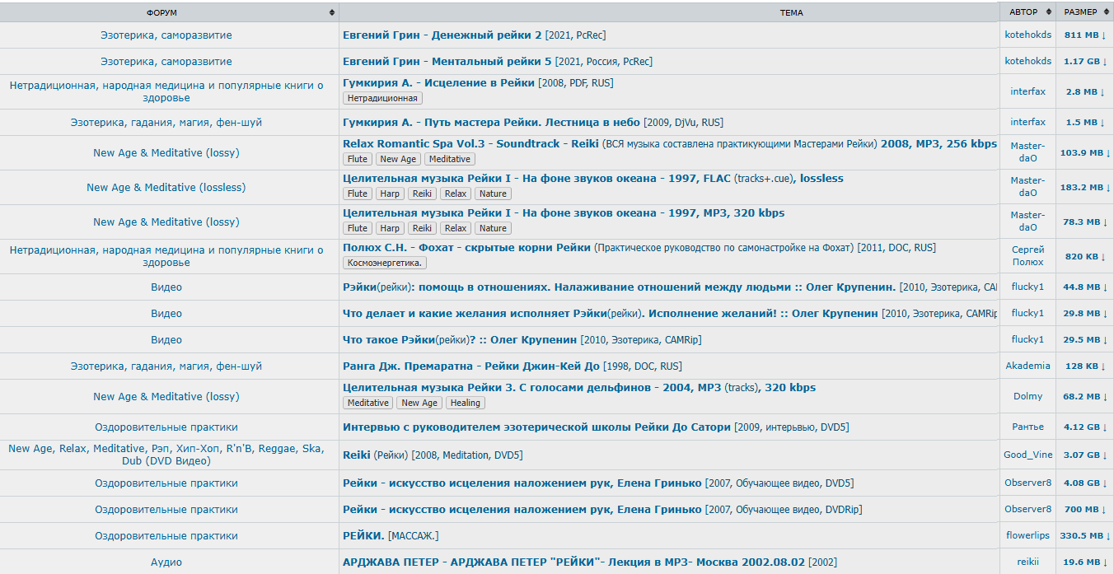
Task: Click Reiki tag under FLAC lossless topic
Action: pyautogui.click(x=423, y=194)
